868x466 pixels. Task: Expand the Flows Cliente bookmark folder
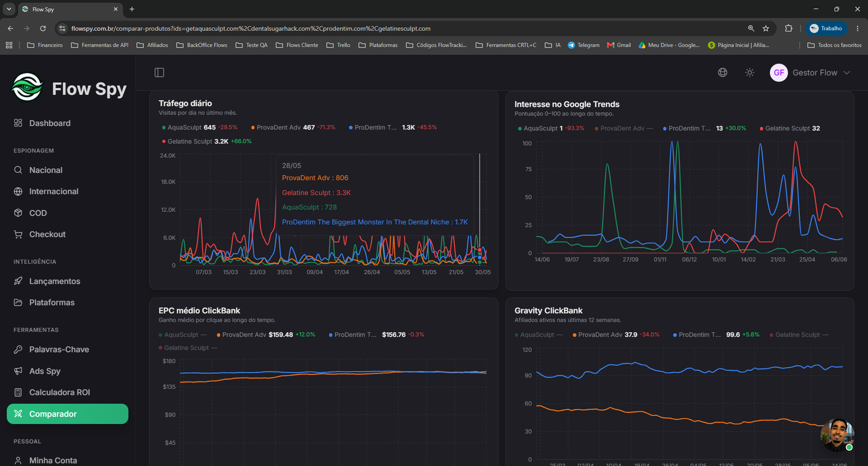point(297,45)
